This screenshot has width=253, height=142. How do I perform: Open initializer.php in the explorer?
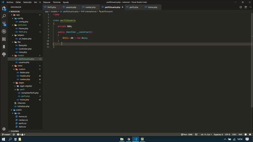(x=23, y=106)
